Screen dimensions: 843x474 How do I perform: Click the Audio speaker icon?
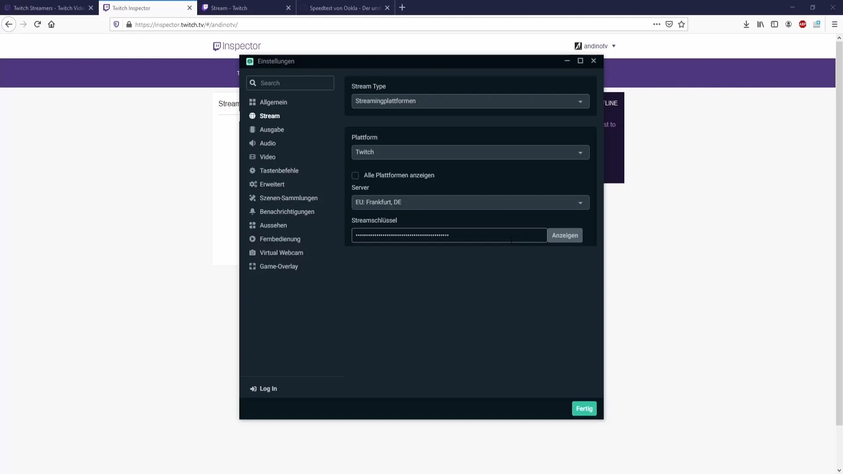coord(252,143)
